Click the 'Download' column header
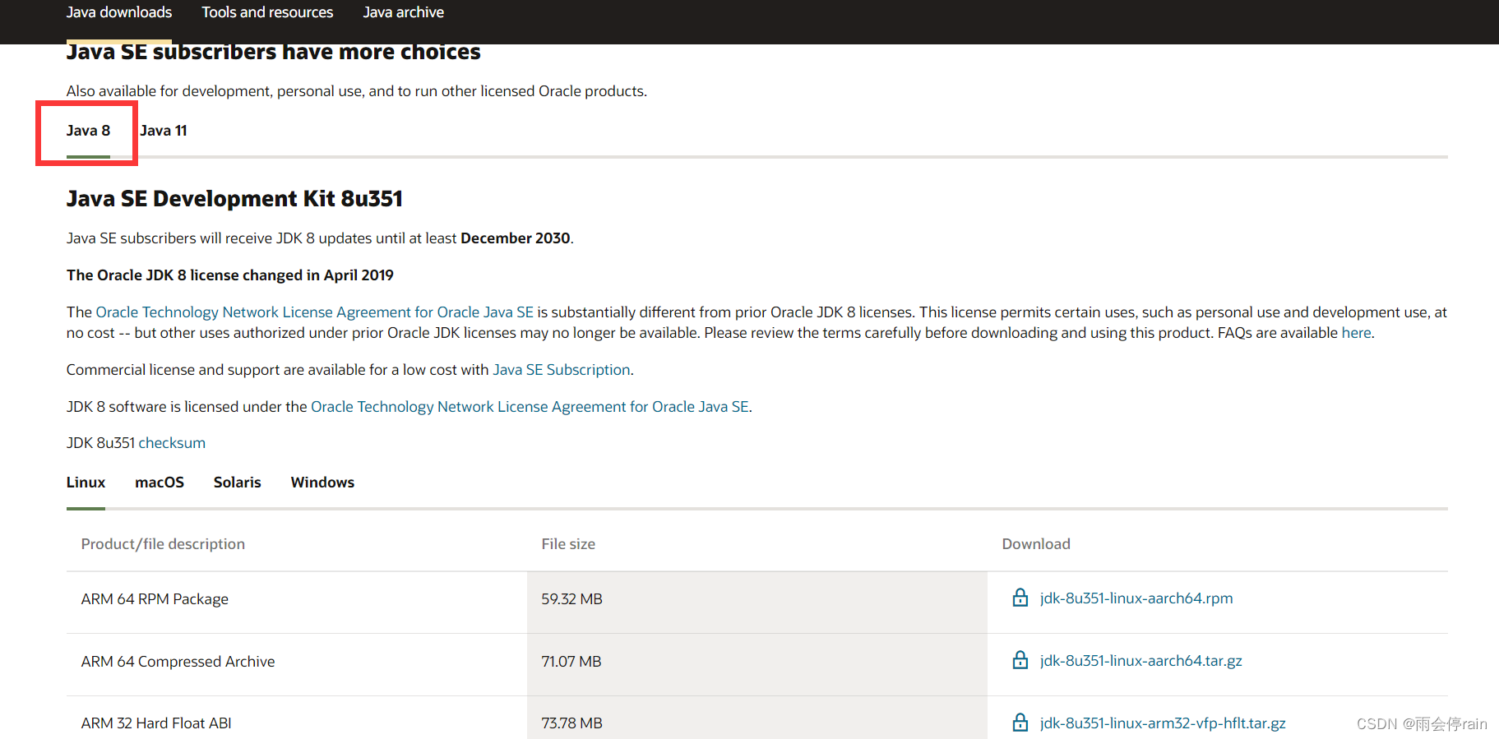 coord(1036,544)
